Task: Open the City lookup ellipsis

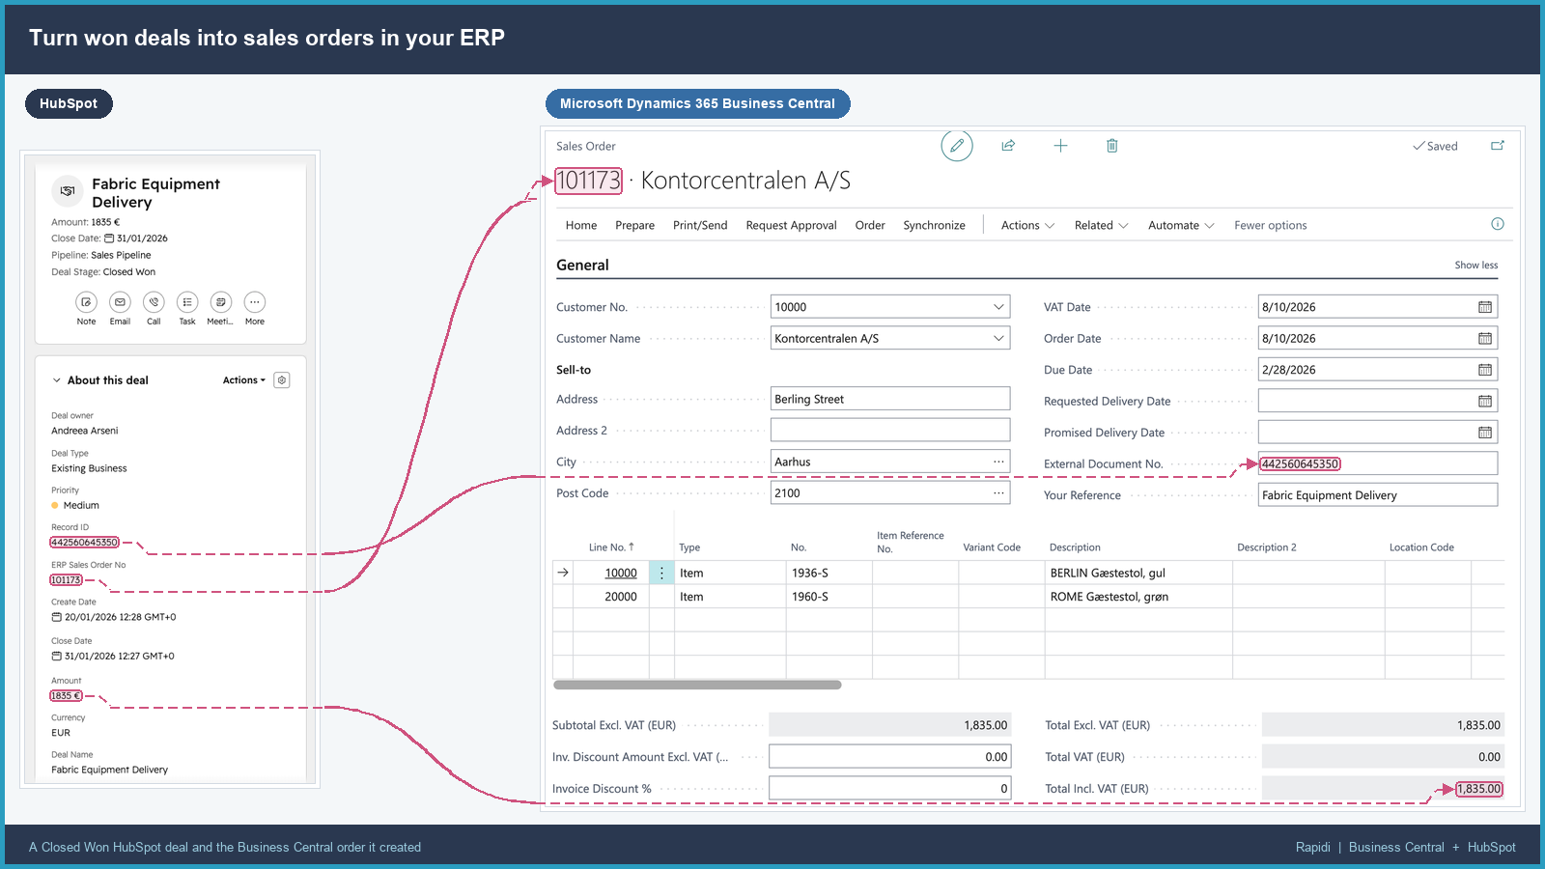Action: pyautogui.click(x=998, y=462)
